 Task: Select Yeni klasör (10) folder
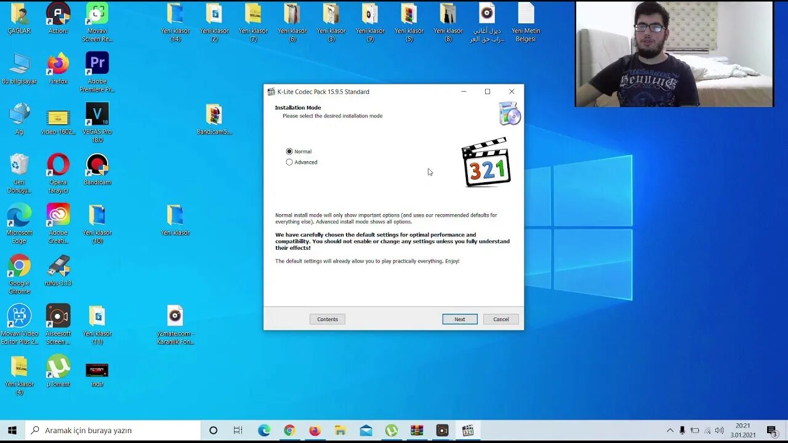(97, 224)
